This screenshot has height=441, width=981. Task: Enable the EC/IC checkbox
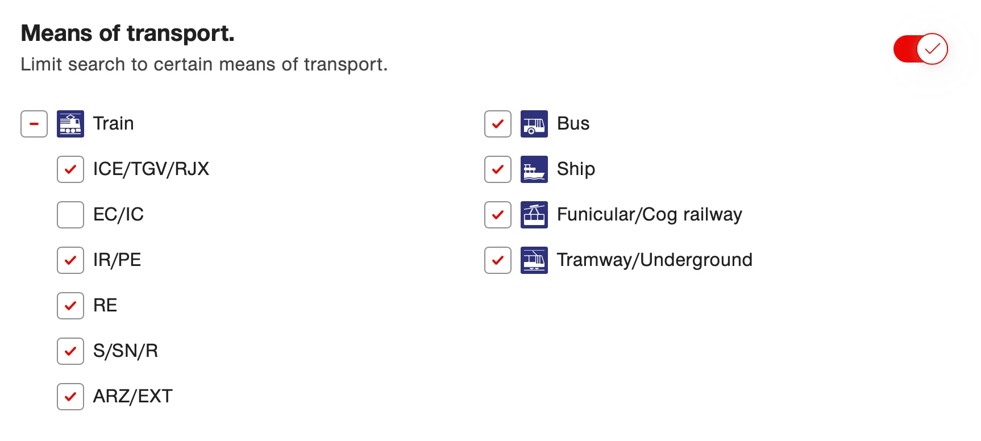(x=70, y=215)
